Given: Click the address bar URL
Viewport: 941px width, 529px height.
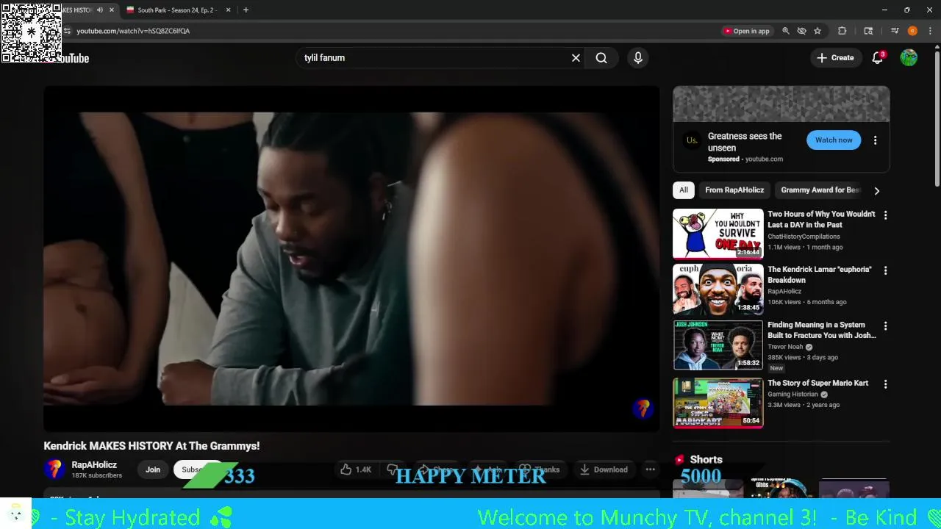Looking at the screenshot, I should 133,31.
